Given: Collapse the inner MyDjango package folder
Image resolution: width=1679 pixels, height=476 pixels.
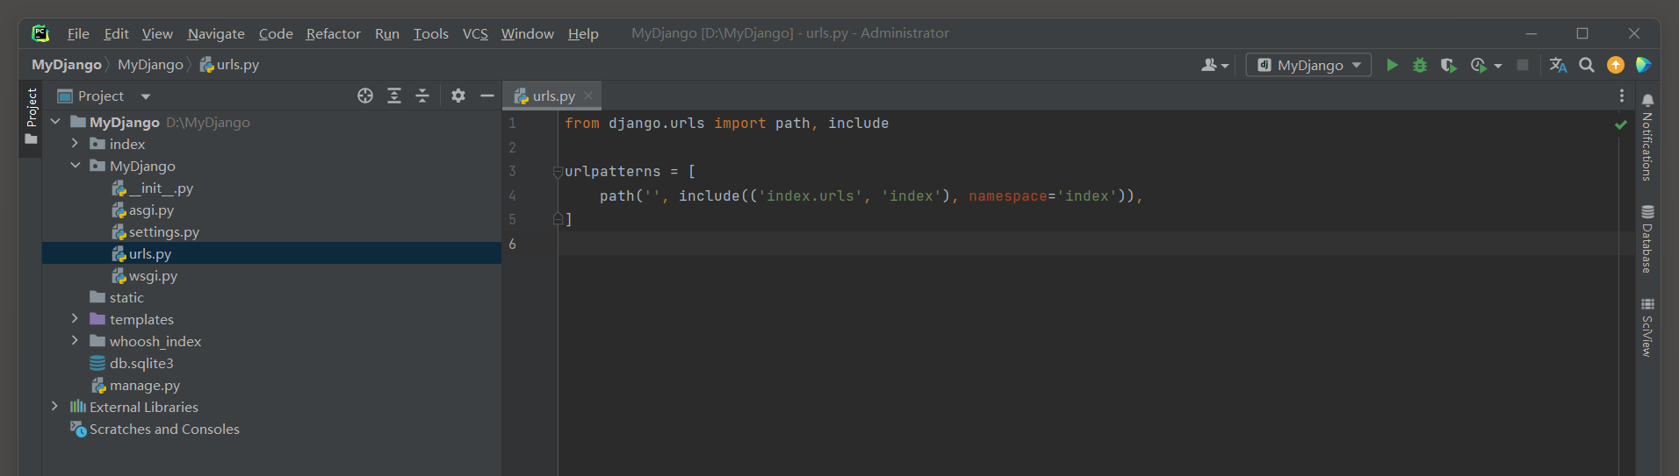Looking at the screenshot, I should click(76, 166).
